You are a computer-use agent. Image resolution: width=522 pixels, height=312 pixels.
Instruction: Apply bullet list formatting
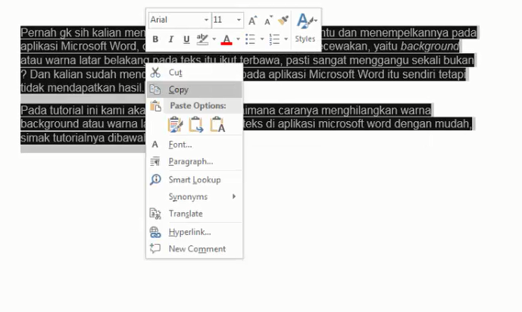pyautogui.click(x=250, y=39)
